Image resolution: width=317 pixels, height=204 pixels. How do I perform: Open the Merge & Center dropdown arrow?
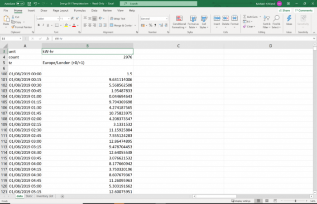135,25
